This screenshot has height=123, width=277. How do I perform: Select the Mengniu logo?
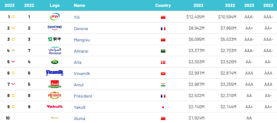click(55, 39)
